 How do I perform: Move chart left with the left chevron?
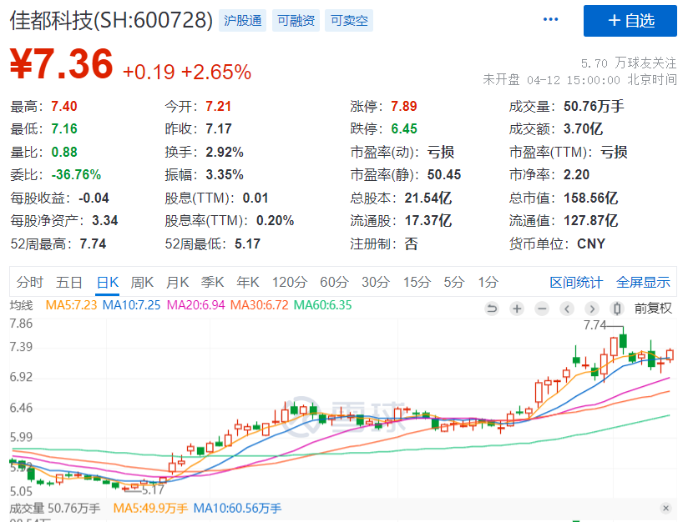coord(567,309)
